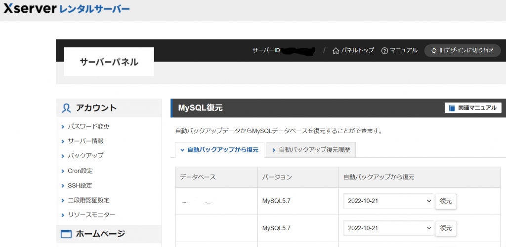
Task: Switch to the old design with 旧デザインに切り替え
Action: click(463, 51)
